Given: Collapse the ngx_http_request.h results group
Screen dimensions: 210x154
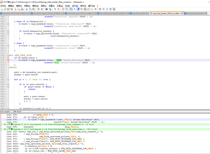Looking at the screenshot, I should coord(1,124).
